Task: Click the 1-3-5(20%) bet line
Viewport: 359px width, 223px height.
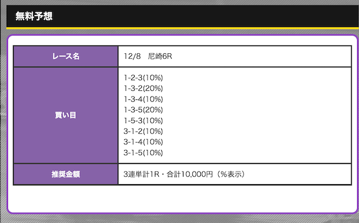Action: pos(144,110)
